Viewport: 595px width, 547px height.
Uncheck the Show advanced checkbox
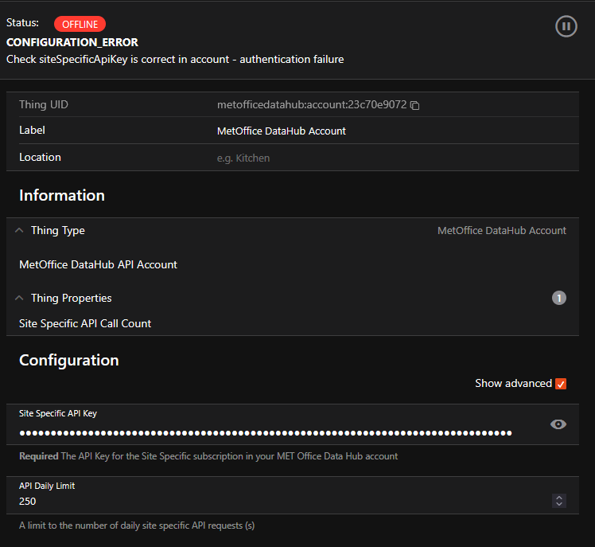pos(561,384)
